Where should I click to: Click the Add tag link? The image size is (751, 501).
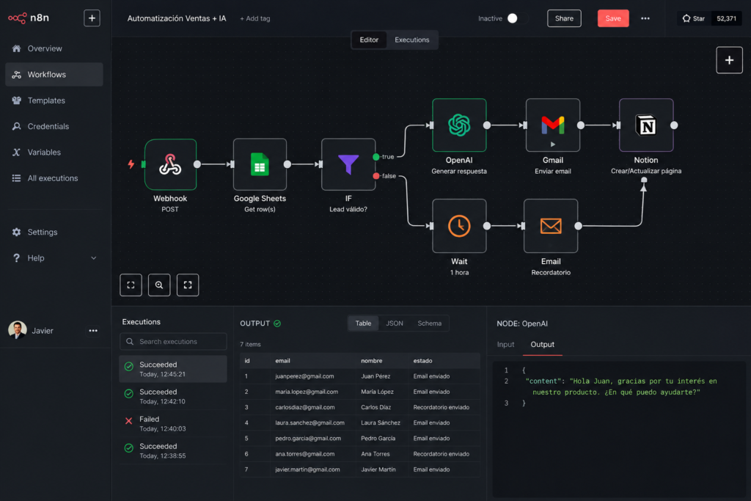tap(255, 18)
